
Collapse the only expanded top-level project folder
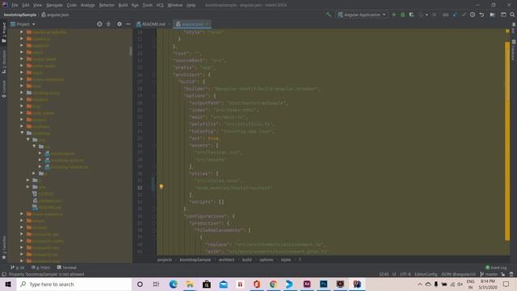coord(22,133)
